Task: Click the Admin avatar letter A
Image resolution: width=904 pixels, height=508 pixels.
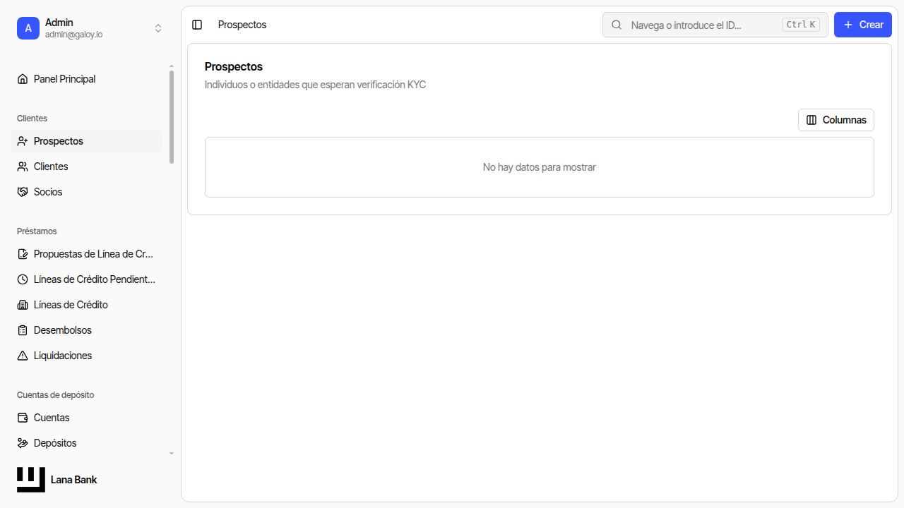Action: [28, 28]
